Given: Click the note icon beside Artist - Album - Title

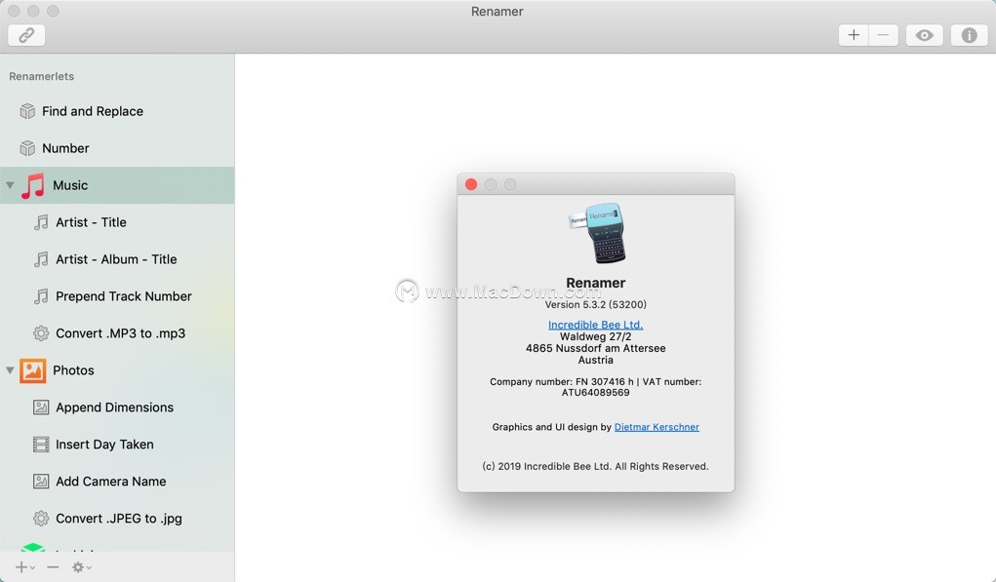Looking at the screenshot, I should pos(41,259).
